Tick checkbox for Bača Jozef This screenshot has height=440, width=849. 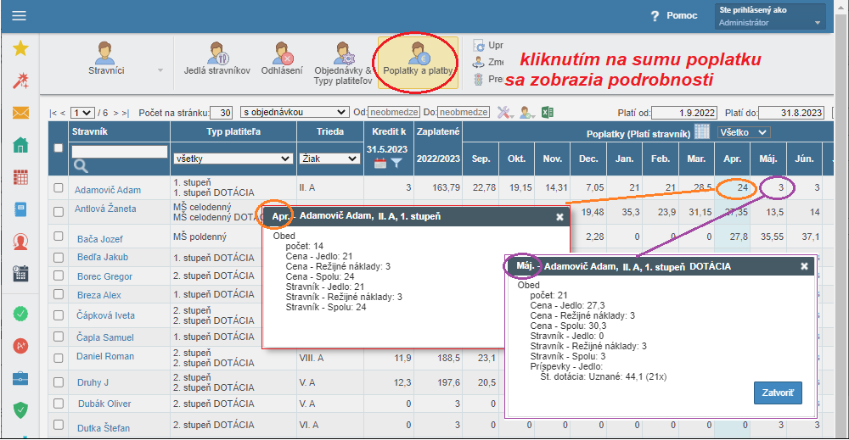point(59,237)
